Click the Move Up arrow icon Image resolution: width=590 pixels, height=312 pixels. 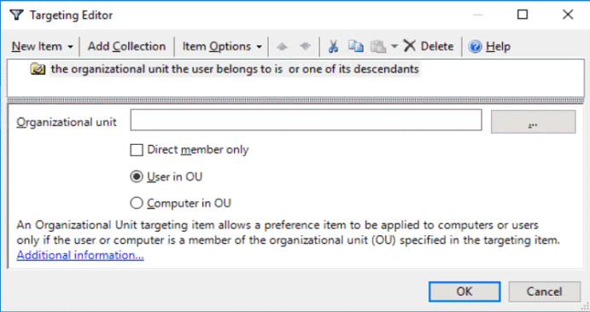coord(282,47)
